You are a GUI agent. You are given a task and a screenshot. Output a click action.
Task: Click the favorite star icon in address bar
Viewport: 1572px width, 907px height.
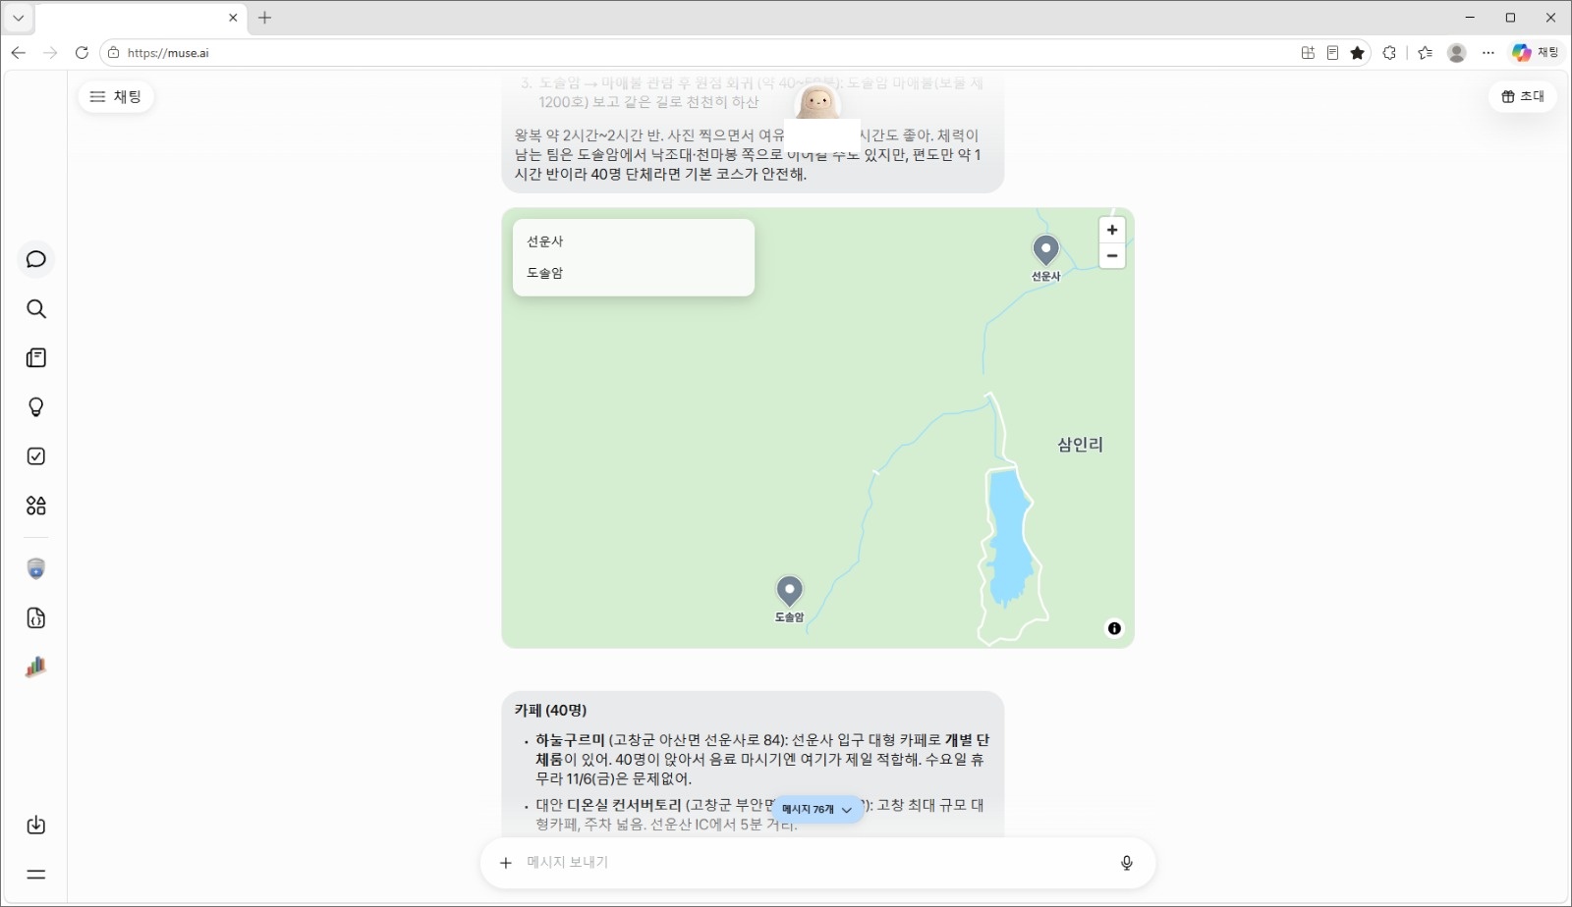pyautogui.click(x=1358, y=53)
